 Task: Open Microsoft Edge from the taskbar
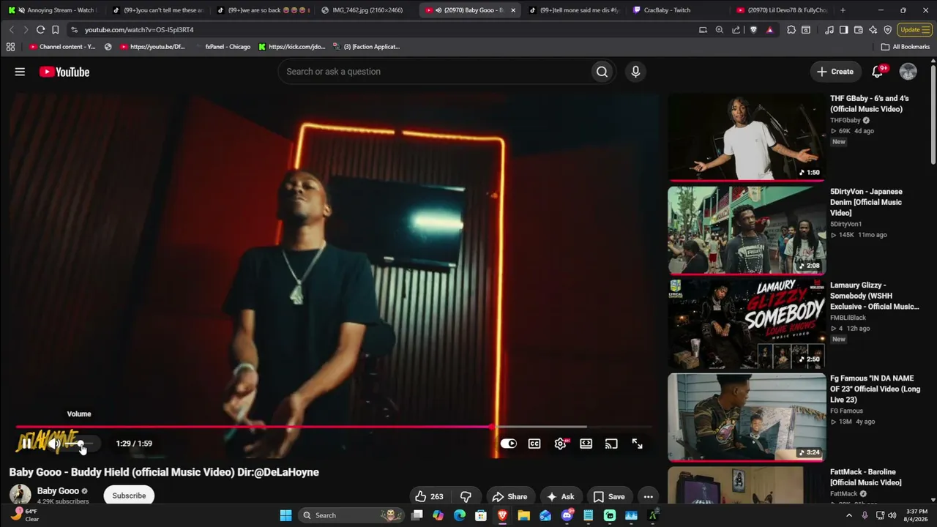click(x=460, y=515)
